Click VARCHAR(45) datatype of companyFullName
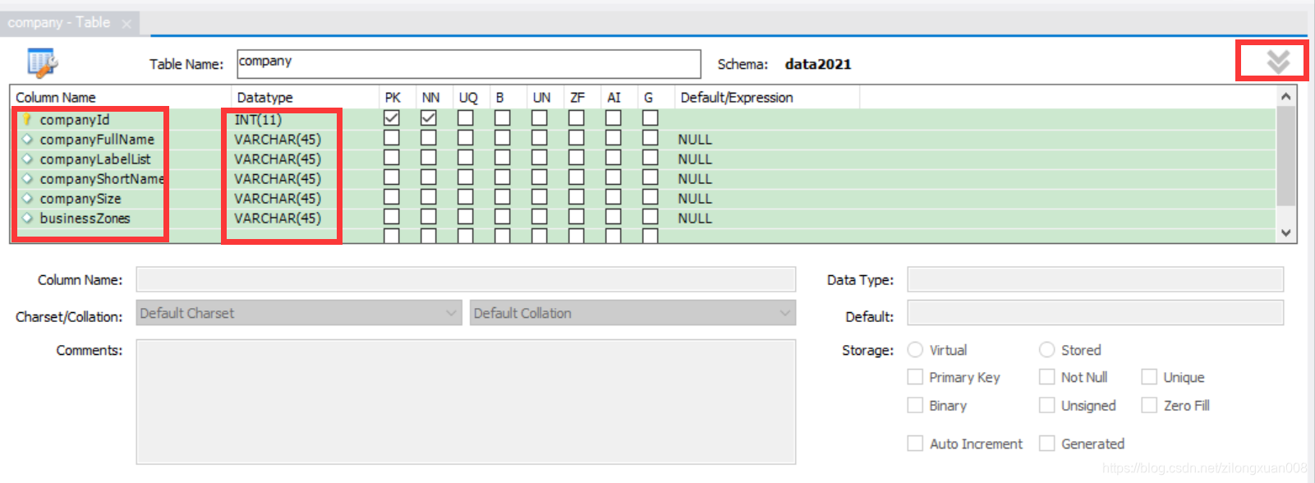Screen dimensions: 1315x483 (278, 140)
